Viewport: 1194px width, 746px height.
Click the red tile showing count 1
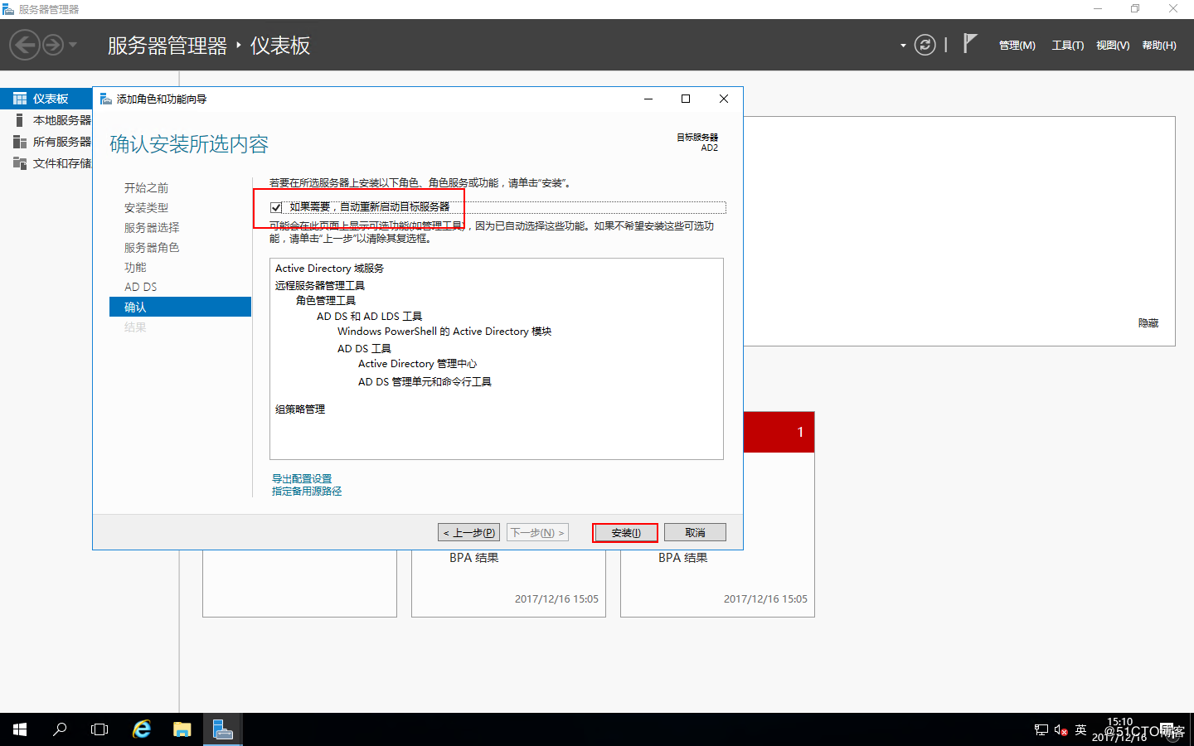pyautogui.click(x=779, y=432)
